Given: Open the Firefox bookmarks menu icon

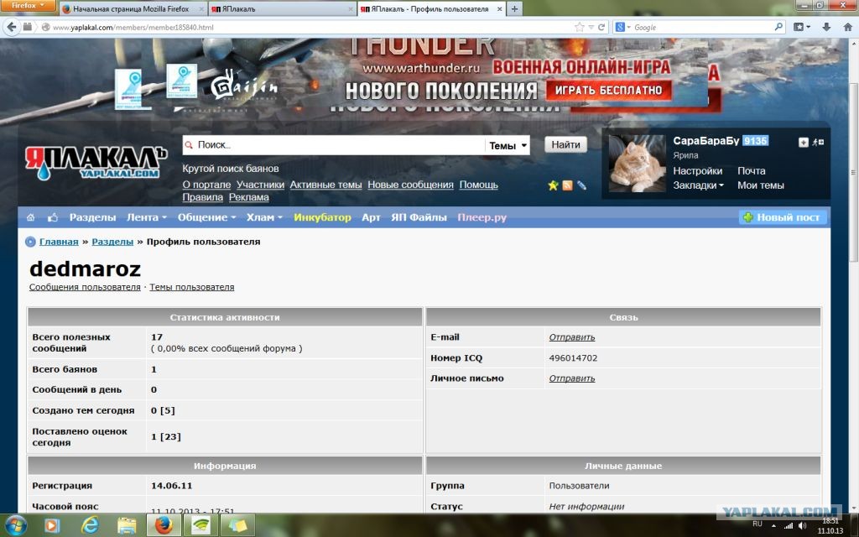Looking at the screenshot, I should click(801, 27).
